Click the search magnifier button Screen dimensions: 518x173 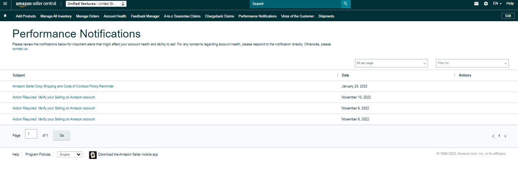(345, 4)
